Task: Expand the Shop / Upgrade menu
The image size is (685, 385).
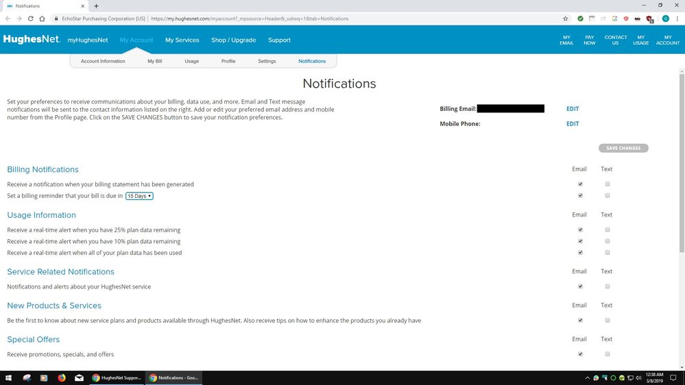Action: tap(233, 40)
